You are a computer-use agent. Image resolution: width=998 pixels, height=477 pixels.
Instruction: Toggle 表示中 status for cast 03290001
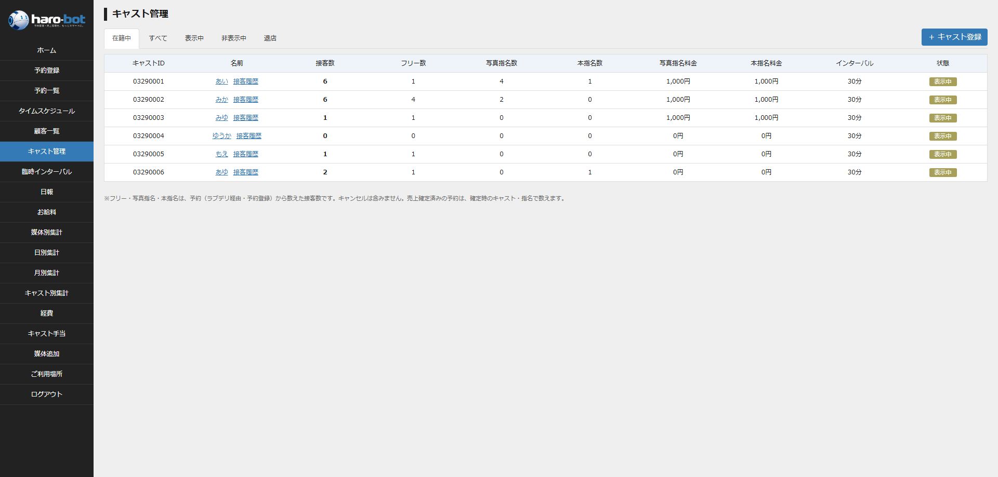click(943, 81)
